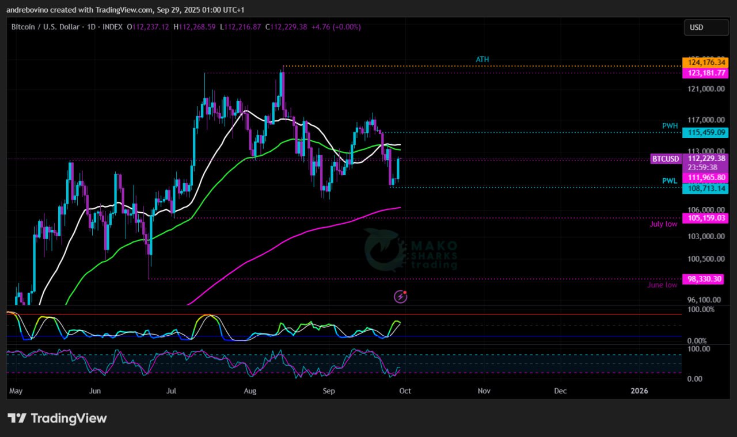Click the Mako Sharks trading watermark logo
Image resolution: width=737 pixels, height=437 pixels.
tap(411, 250)
